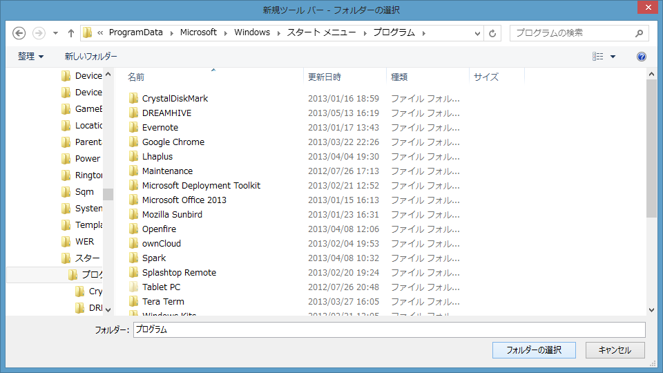The height and width of the screenshot is (373, 663).
Task: Select the Cry subfolder in navigation tree
Action: point(88,291)
